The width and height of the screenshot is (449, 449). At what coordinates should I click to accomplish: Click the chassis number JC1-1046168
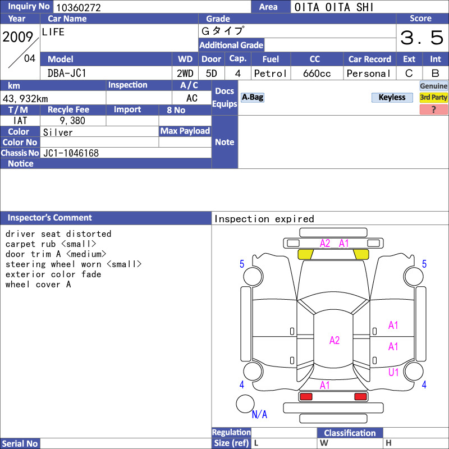(71, 153)
